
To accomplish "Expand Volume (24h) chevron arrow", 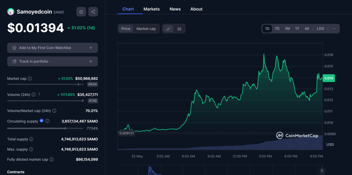I will tap(39, 94).
